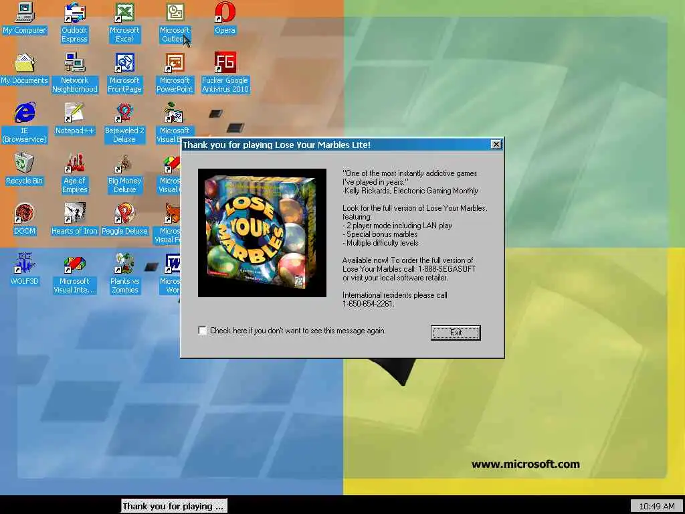Click the '1-650-654-2261' international number
The width and height of the screenshot is (685, 514).
click(x=368, y=304)
